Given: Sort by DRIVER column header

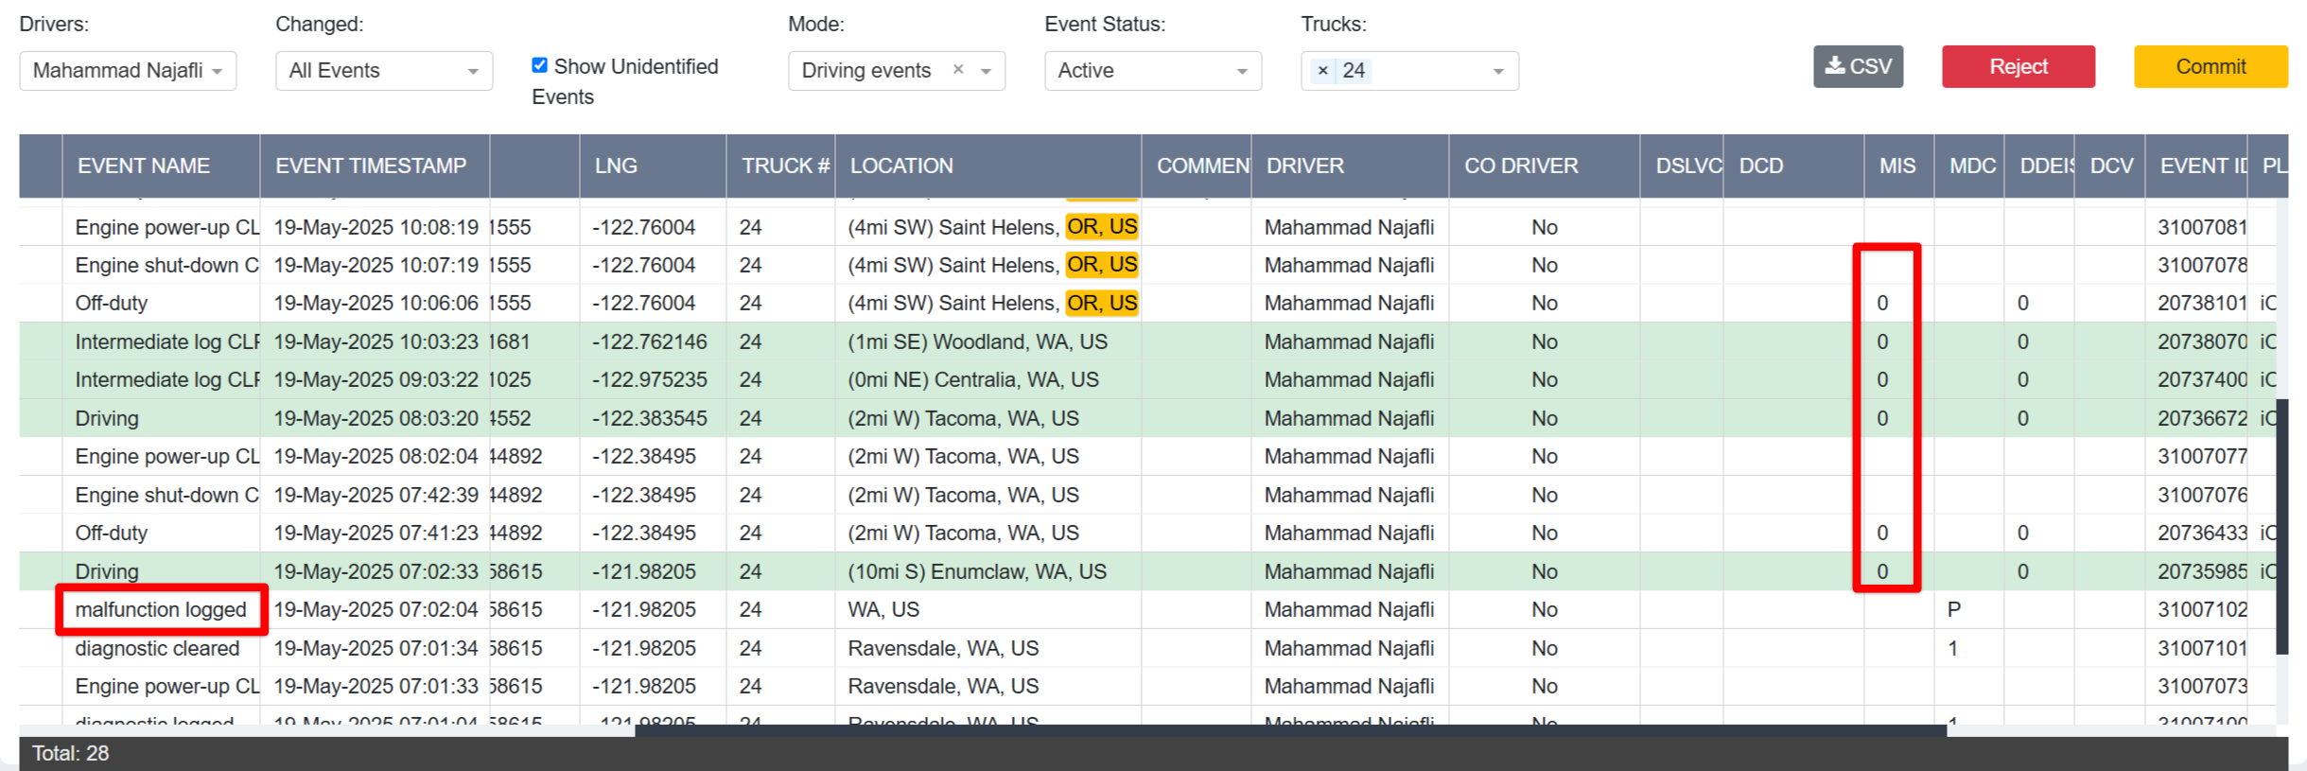Looking at the screenshot, I should click(1350, 166).
